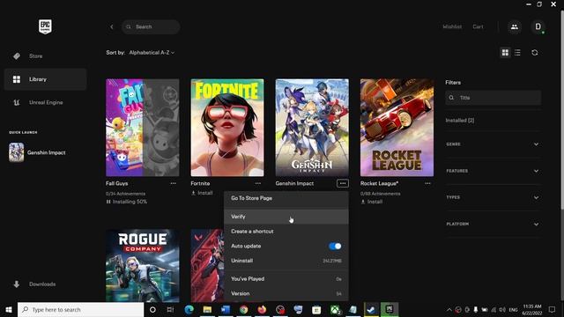Resume the Fall Guys installation at 50%
Viewport: 564px width, 317px height.
127,202
